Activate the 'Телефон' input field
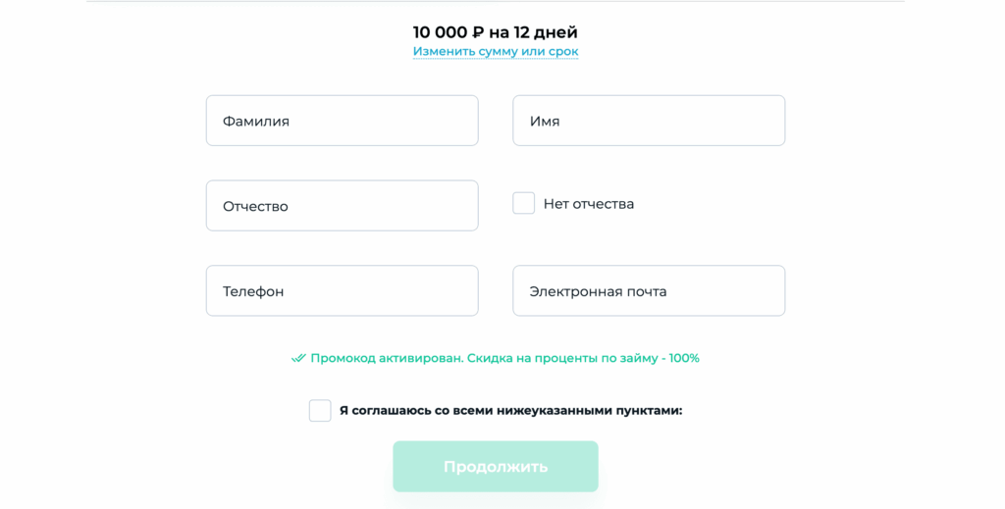 click(342, 291)
